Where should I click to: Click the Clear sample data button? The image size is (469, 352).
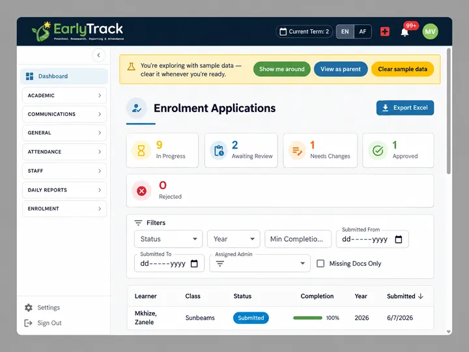[x=403, y=69]
